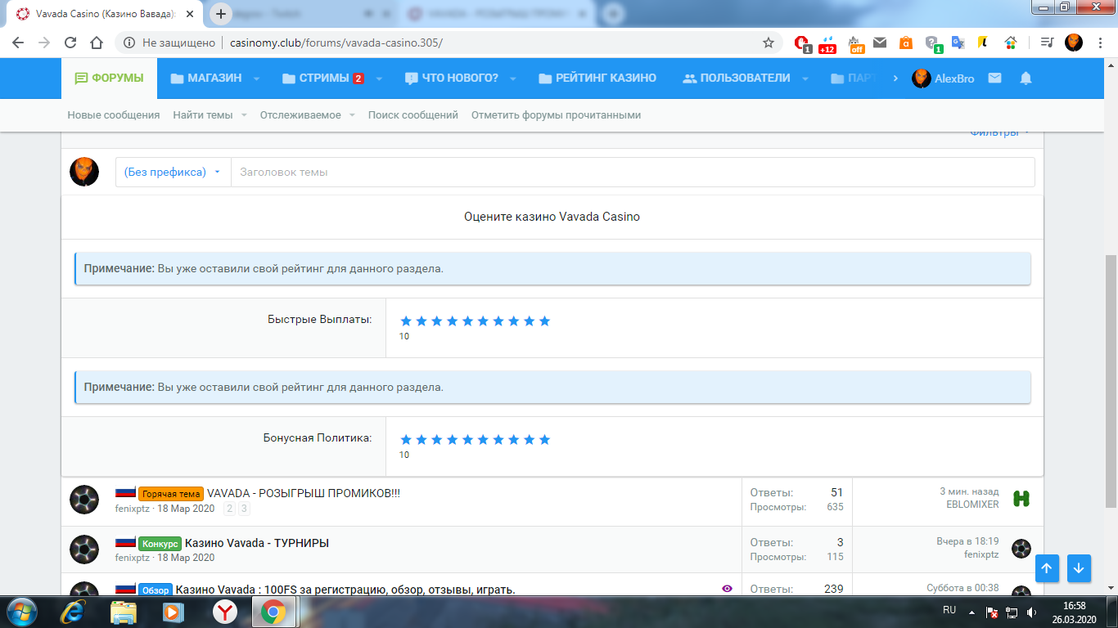The image size is (1118, 628).
Task: Click Поиск сообщений link
Action: click(413, 115)
